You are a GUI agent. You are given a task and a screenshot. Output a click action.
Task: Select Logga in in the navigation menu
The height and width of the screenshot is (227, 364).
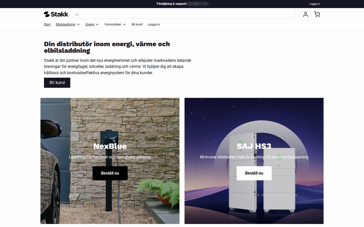(x=154, y=24)
